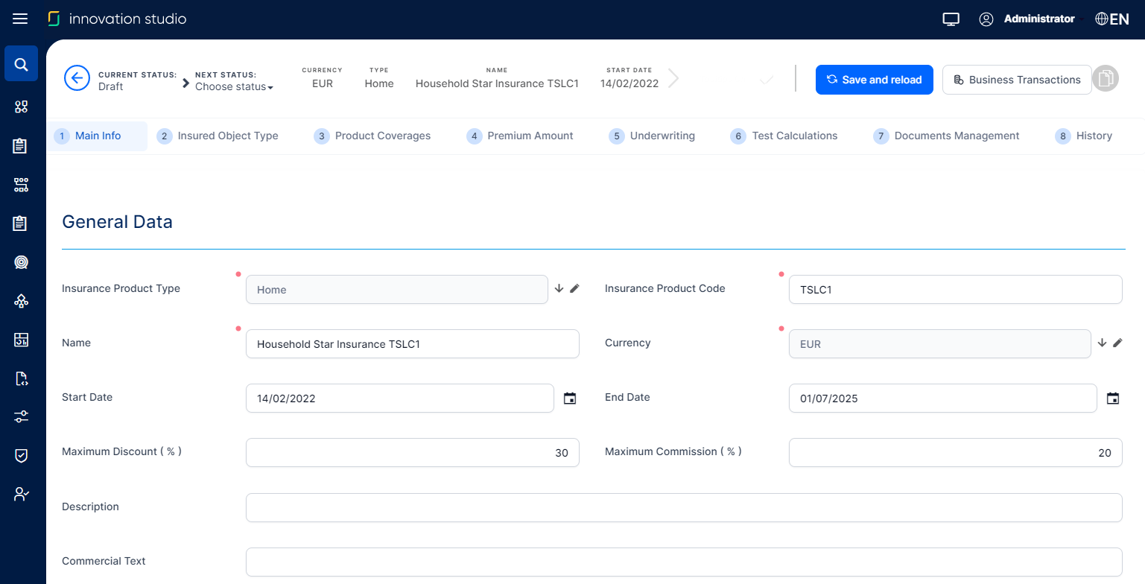This screenshot has width=1145, height=584.
Task: Open the Business Transactions button
Action: click(1017, 80)
